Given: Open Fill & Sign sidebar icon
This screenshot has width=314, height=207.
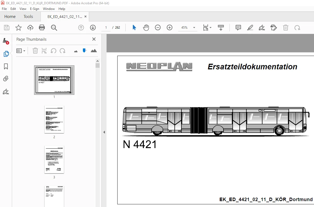Looking at the screenshot, I should (6, 92).
